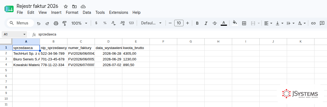Open the text wrapping dropdown
The height and width of the screenshot is (107, 327).
(291, 23)
